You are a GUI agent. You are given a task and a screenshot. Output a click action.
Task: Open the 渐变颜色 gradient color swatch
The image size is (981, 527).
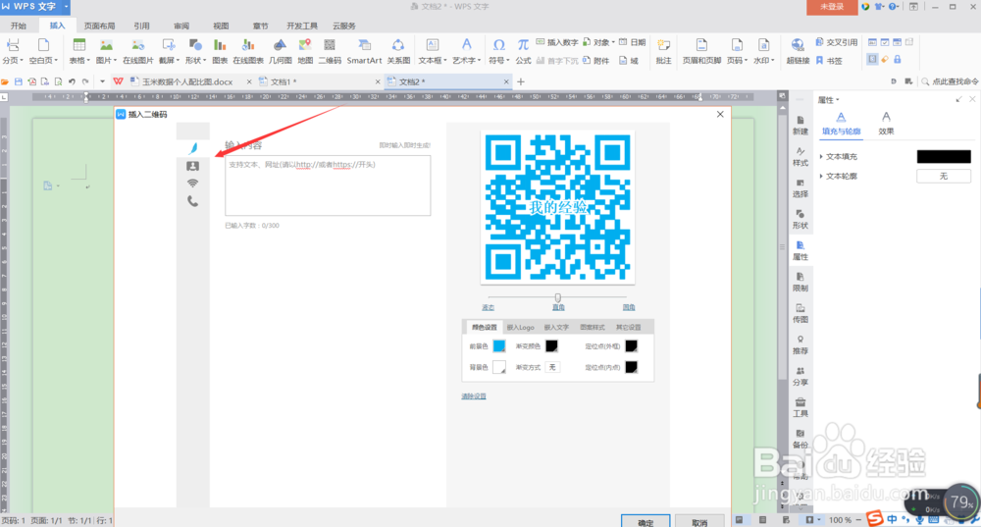pyautogui.click(x=551, y=346)
